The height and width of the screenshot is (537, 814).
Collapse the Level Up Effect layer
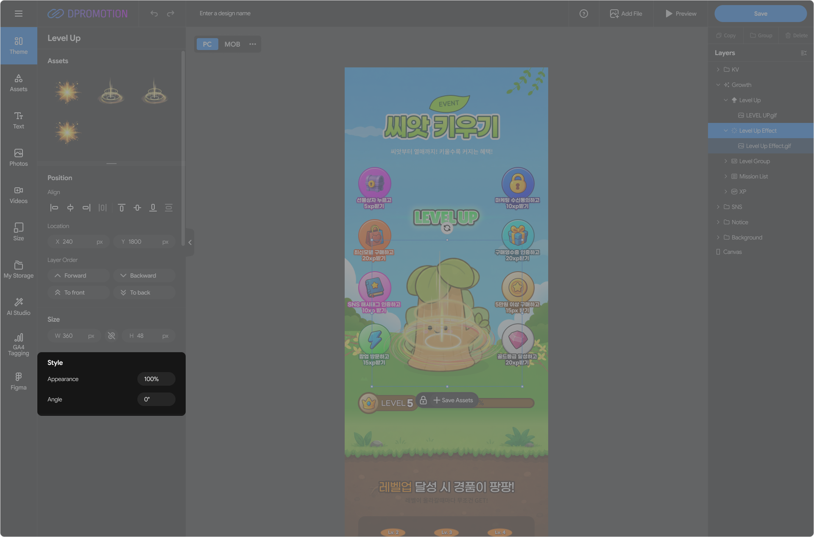[x=725, y=131]
